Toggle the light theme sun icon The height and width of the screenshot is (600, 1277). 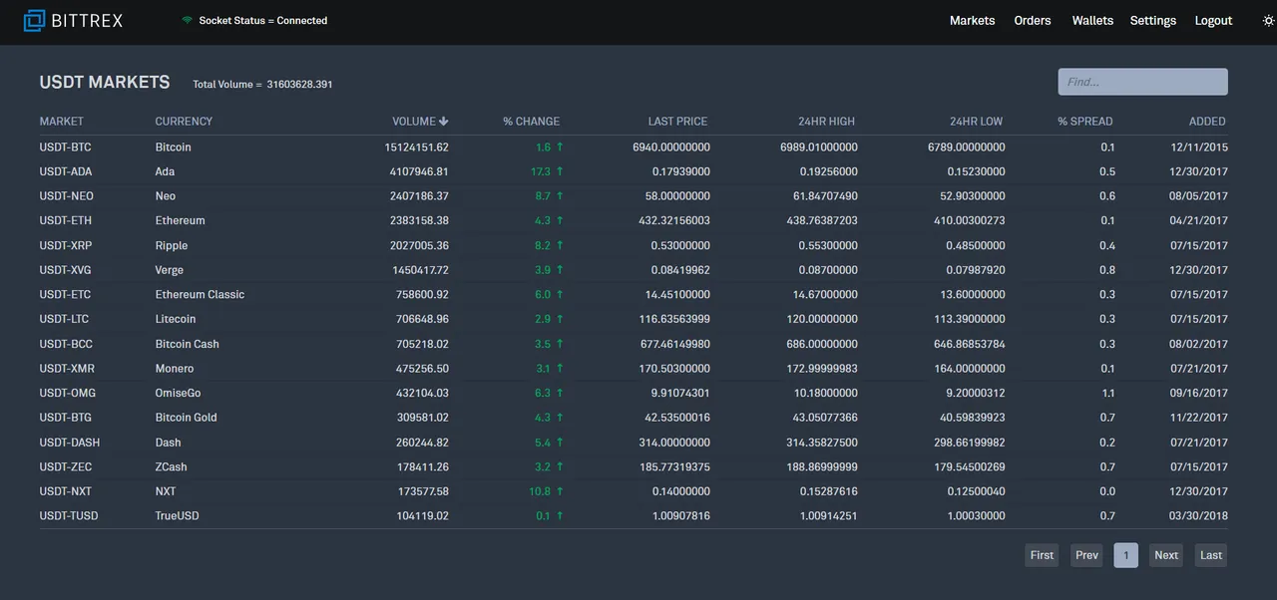[x=1268, y=20]
